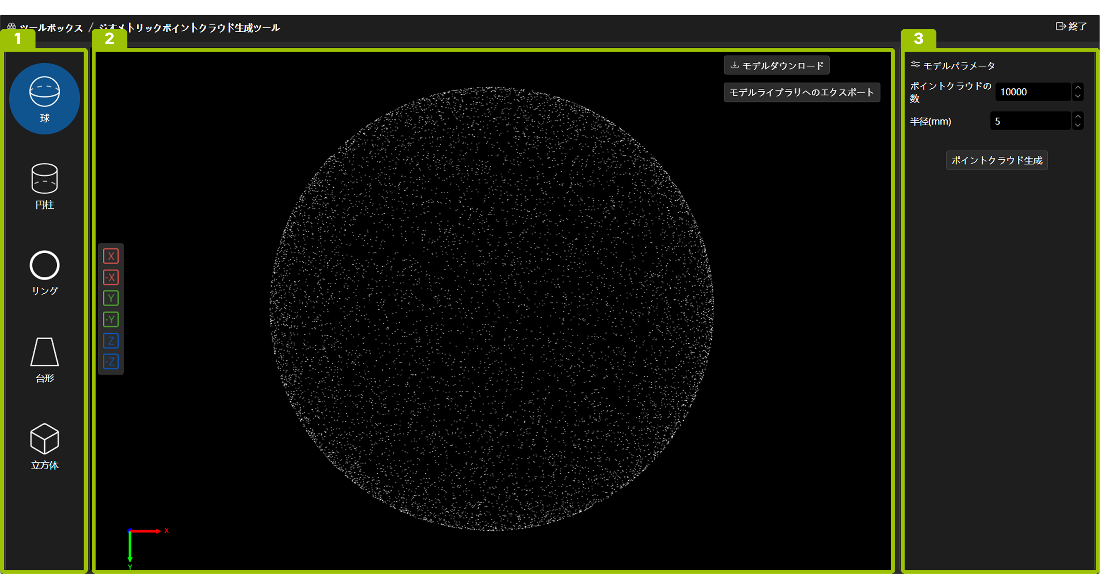1100x584 pixels.
Task: Select the trapezoid (台形) shape icon
Action: click(44, 359)
